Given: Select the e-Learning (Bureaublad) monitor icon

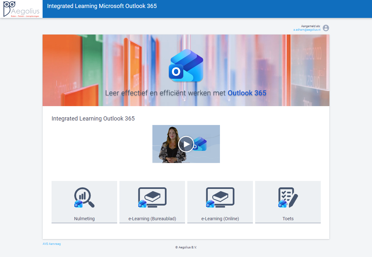Looking at the screenshot, I should [x=152, y=198].
